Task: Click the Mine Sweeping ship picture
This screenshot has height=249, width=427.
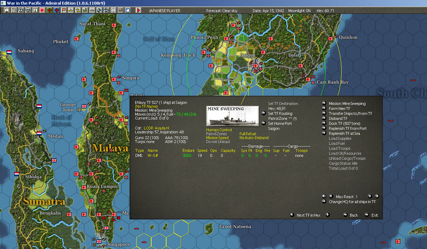Action: (x=232, y=116)
